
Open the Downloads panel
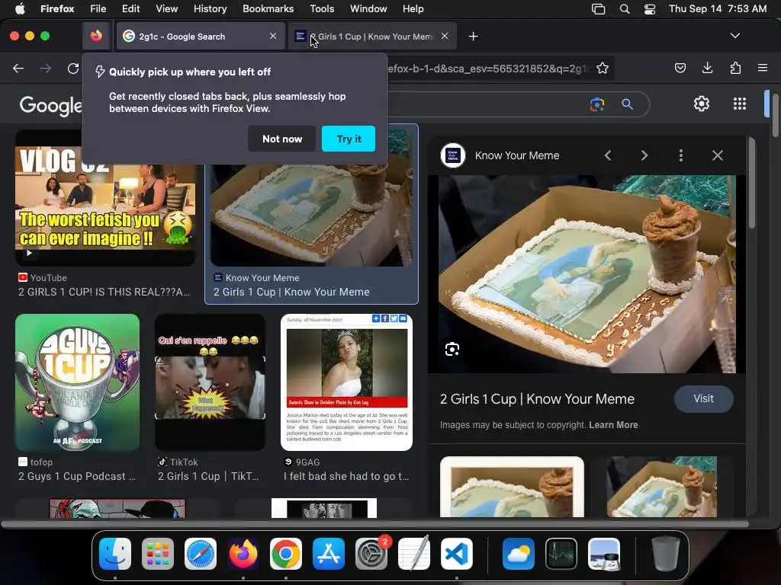(707, 68)
